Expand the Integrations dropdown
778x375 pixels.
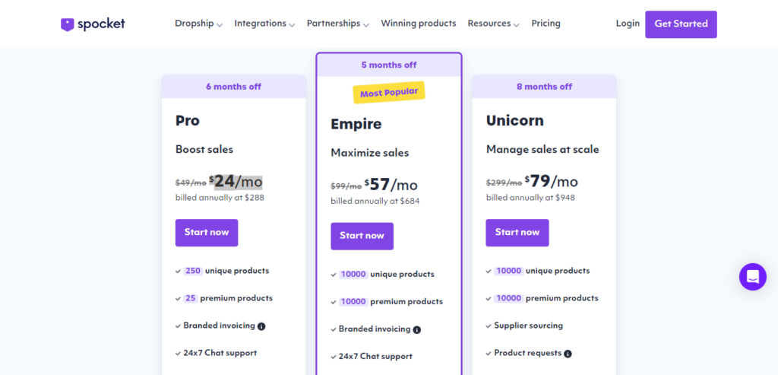coord(264,24)
